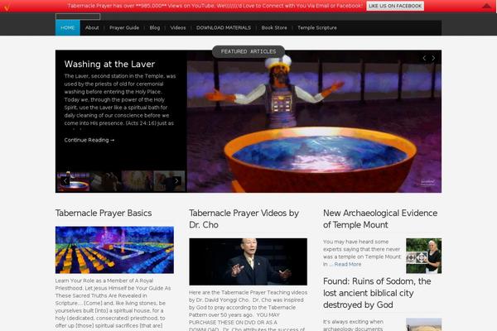Advance thumbnail strip with right arrow

click(176, 181)
